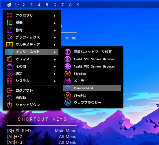159x145 pixels.
Task: Click the paper plane launcher icon
Action: click(9, 5)
